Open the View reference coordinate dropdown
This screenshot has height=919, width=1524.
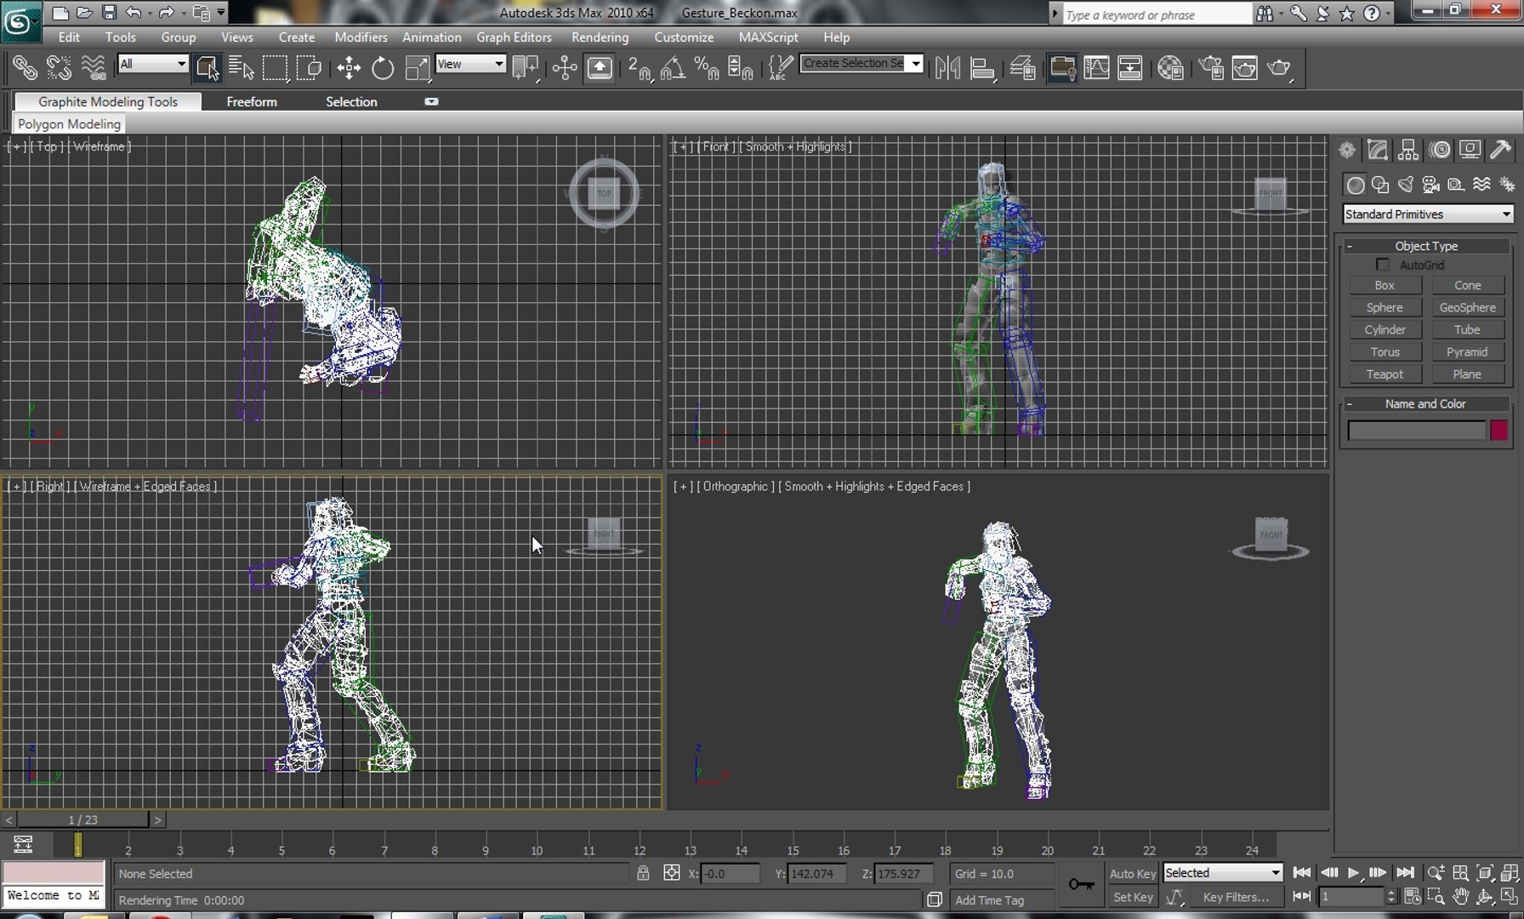[x=470, y=64]
